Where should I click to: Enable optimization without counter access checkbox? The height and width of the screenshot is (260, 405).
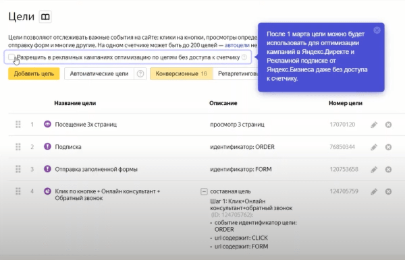point(11,57)
